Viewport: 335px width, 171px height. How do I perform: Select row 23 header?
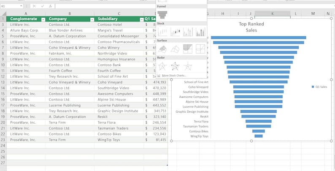pyautogui.click(x=3, y=140)
